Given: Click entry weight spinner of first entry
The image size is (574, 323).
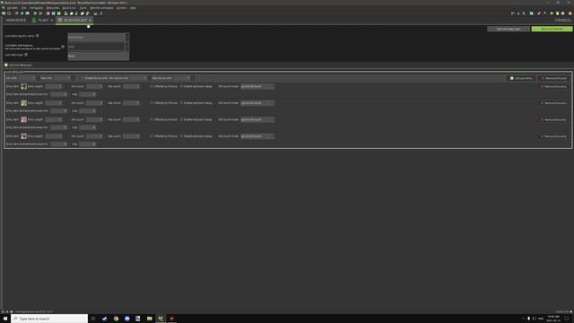Looking at the screenshot, I should point(54,86).
